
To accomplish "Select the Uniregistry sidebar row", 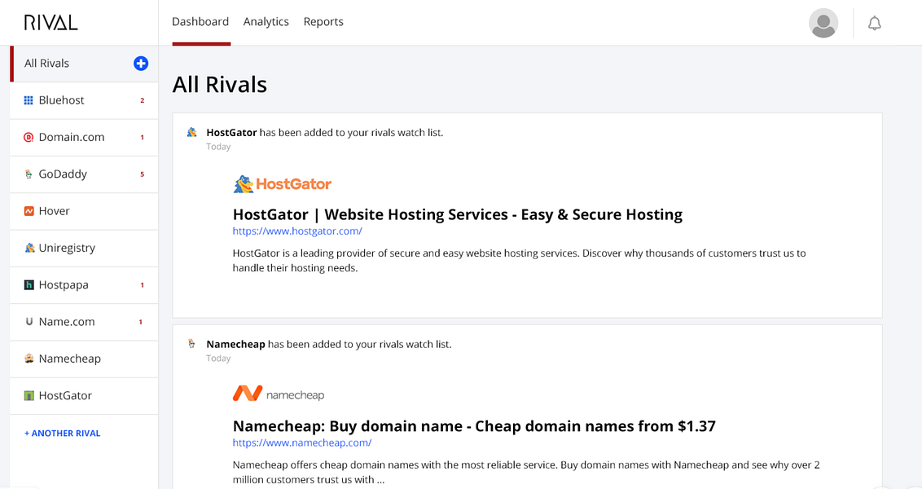I will 84,249.
